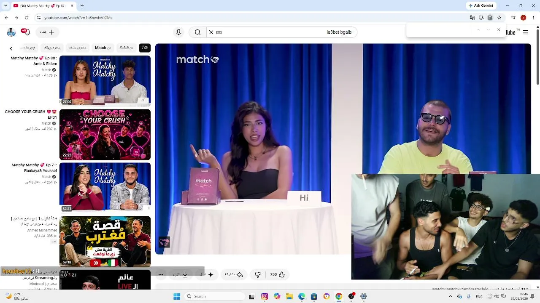Click the ENG language indicator in taskbar

pos(479,296)
